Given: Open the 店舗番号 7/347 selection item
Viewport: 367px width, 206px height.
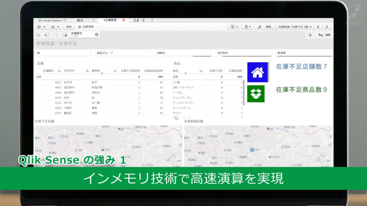Looking at the screenshot, I should [82, 35].
